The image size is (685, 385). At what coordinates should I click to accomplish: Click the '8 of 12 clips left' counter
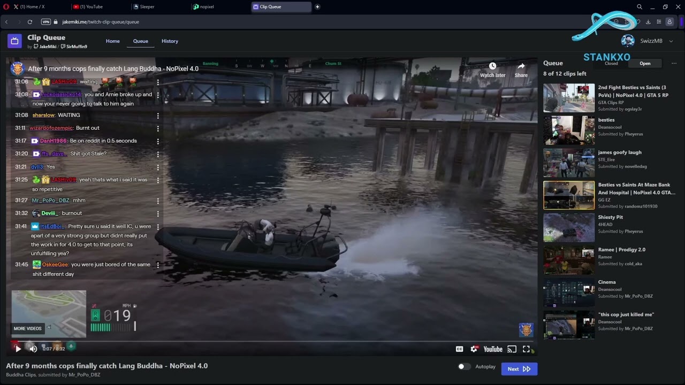[565, 74]
